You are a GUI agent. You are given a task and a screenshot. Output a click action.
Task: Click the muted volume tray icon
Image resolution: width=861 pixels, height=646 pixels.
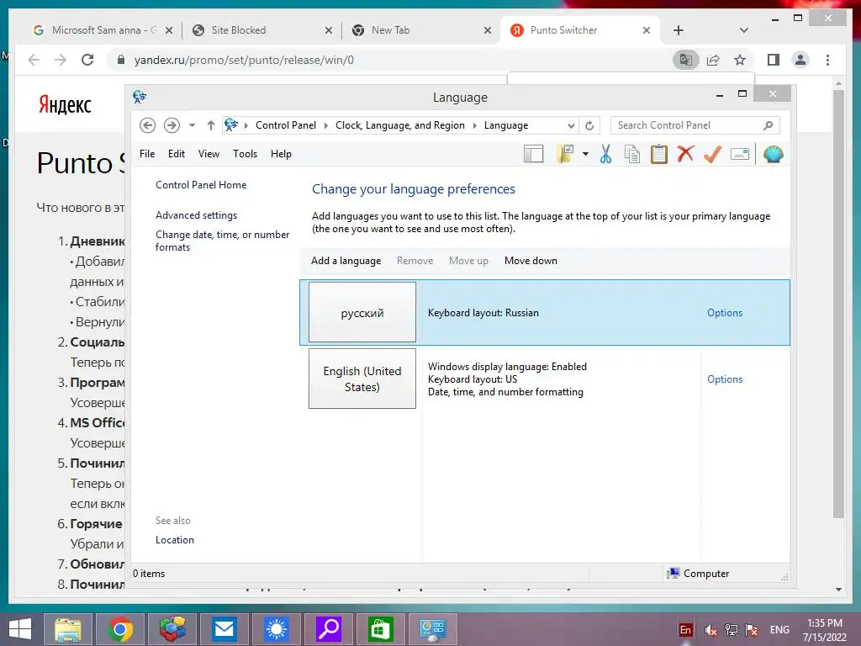710,629
